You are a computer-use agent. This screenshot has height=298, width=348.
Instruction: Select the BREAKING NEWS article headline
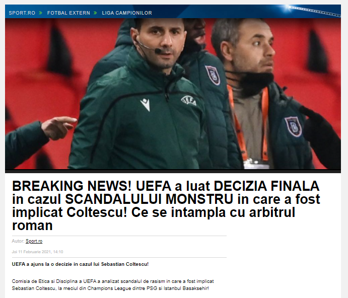click(166, 205)
